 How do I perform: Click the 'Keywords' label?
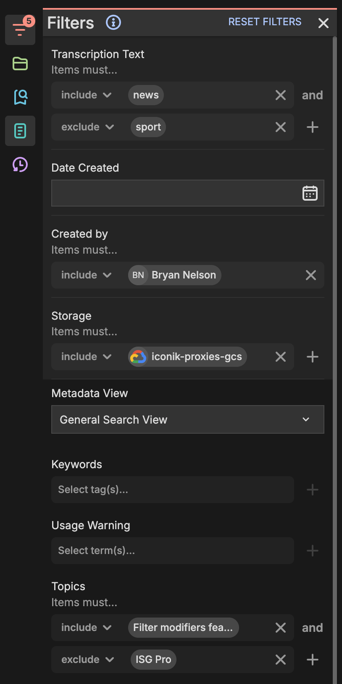[x=77, y=464]
